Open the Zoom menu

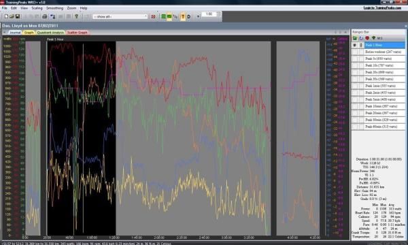point(71,8)
